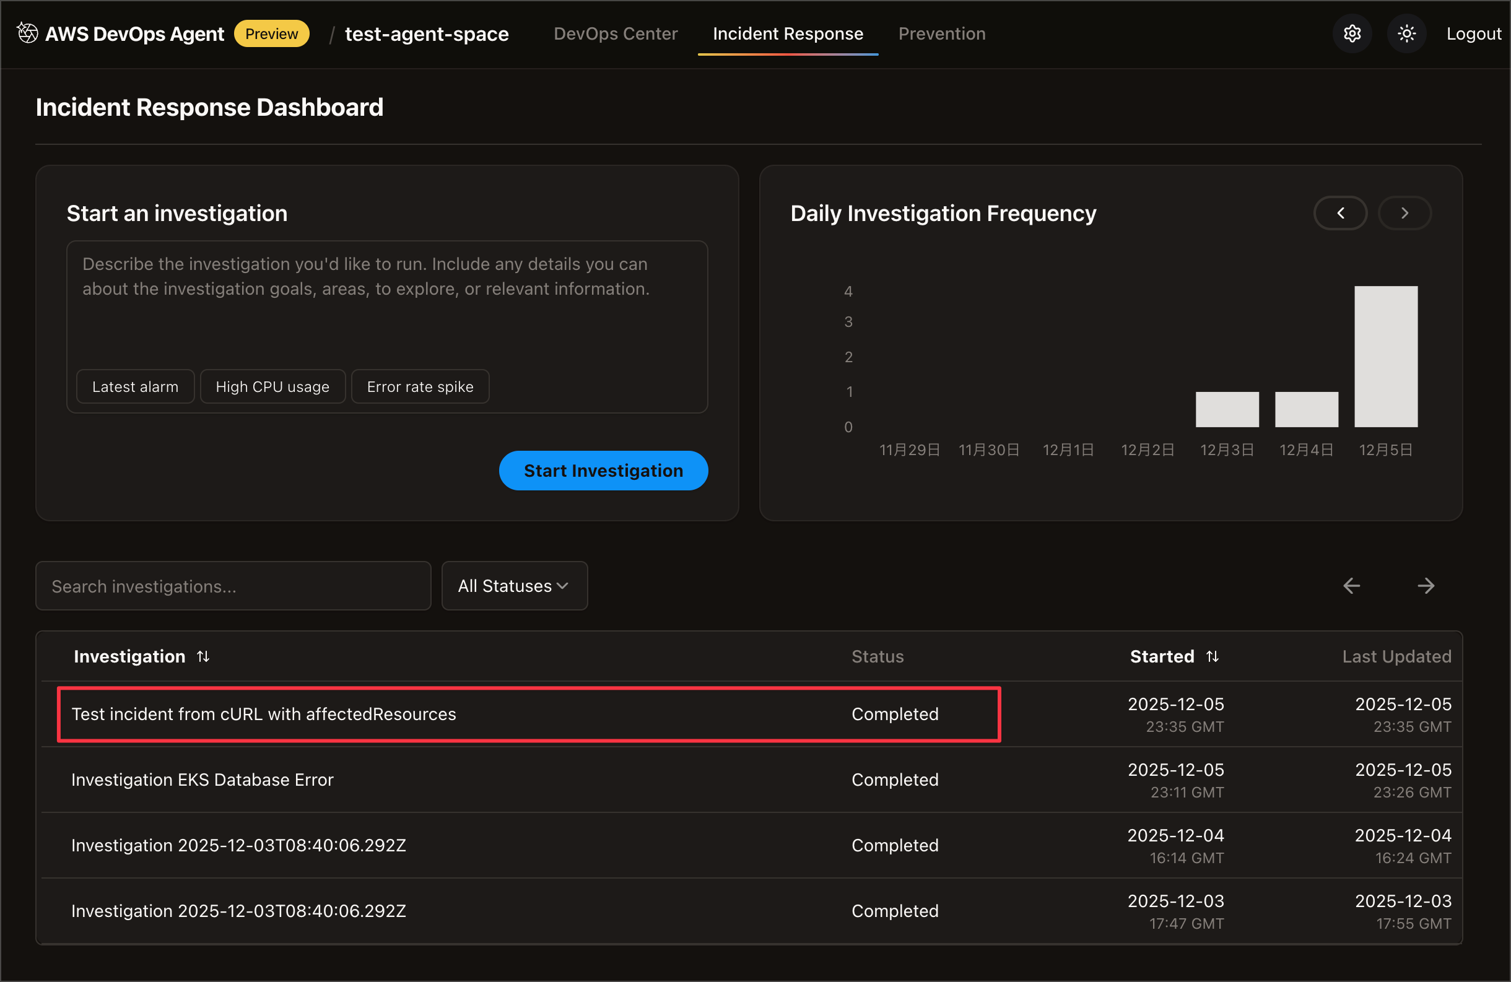Click the Logout link
Image resolution: width=1511 pixels, height=982 pixels.
click(x=1474, y=33)
